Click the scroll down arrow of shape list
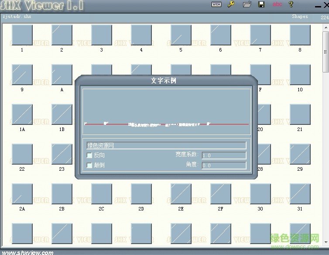Viewport: 329px width, 255px height. [x=326, y=242]
